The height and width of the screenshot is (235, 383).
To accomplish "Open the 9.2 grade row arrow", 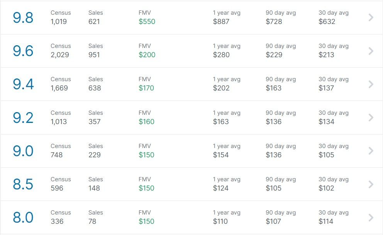I will 371,117.
